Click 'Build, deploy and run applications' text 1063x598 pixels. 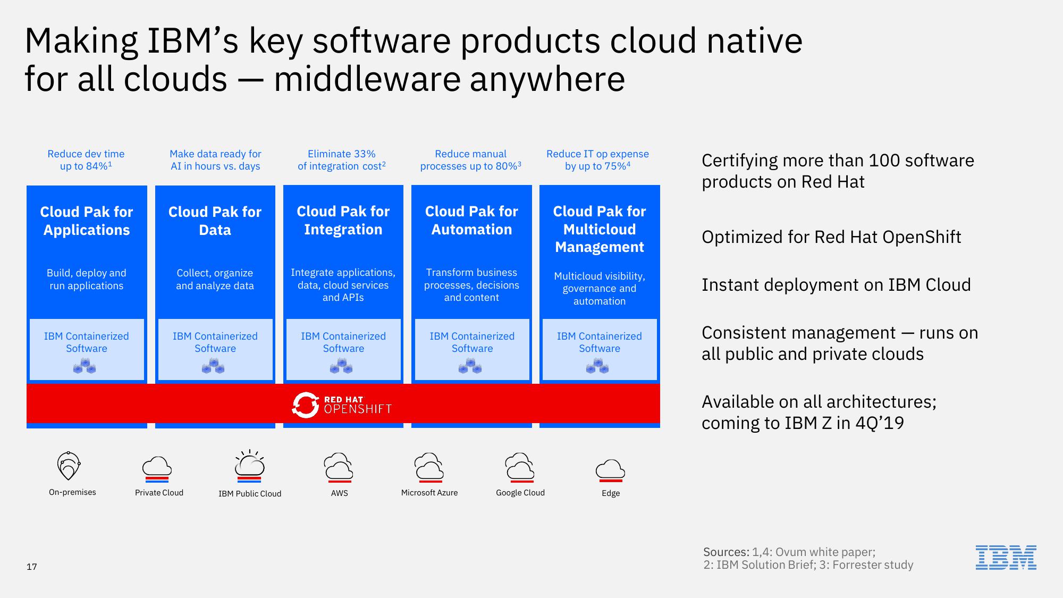click(x=87, y=279)
